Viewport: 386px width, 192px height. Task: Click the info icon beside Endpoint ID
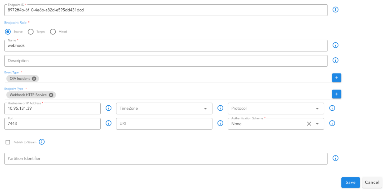(x=335, y=10)
